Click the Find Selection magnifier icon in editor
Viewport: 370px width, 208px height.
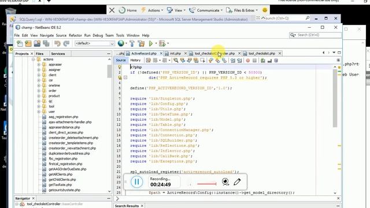176,60
